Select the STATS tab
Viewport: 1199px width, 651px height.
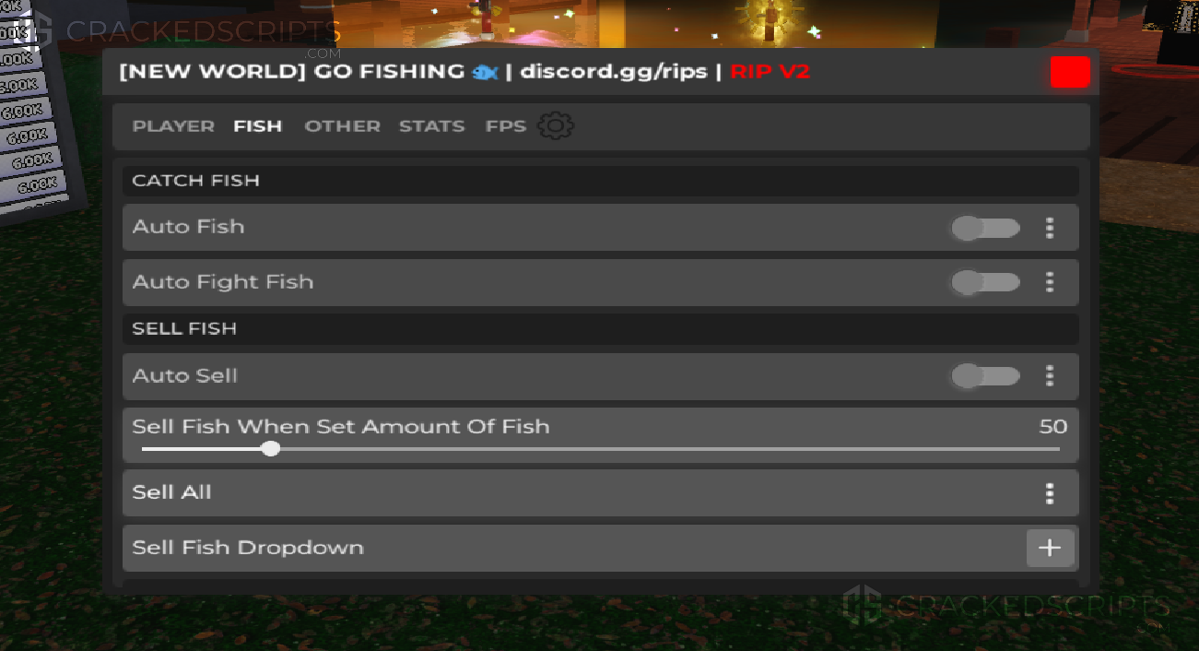click(431, 126)
